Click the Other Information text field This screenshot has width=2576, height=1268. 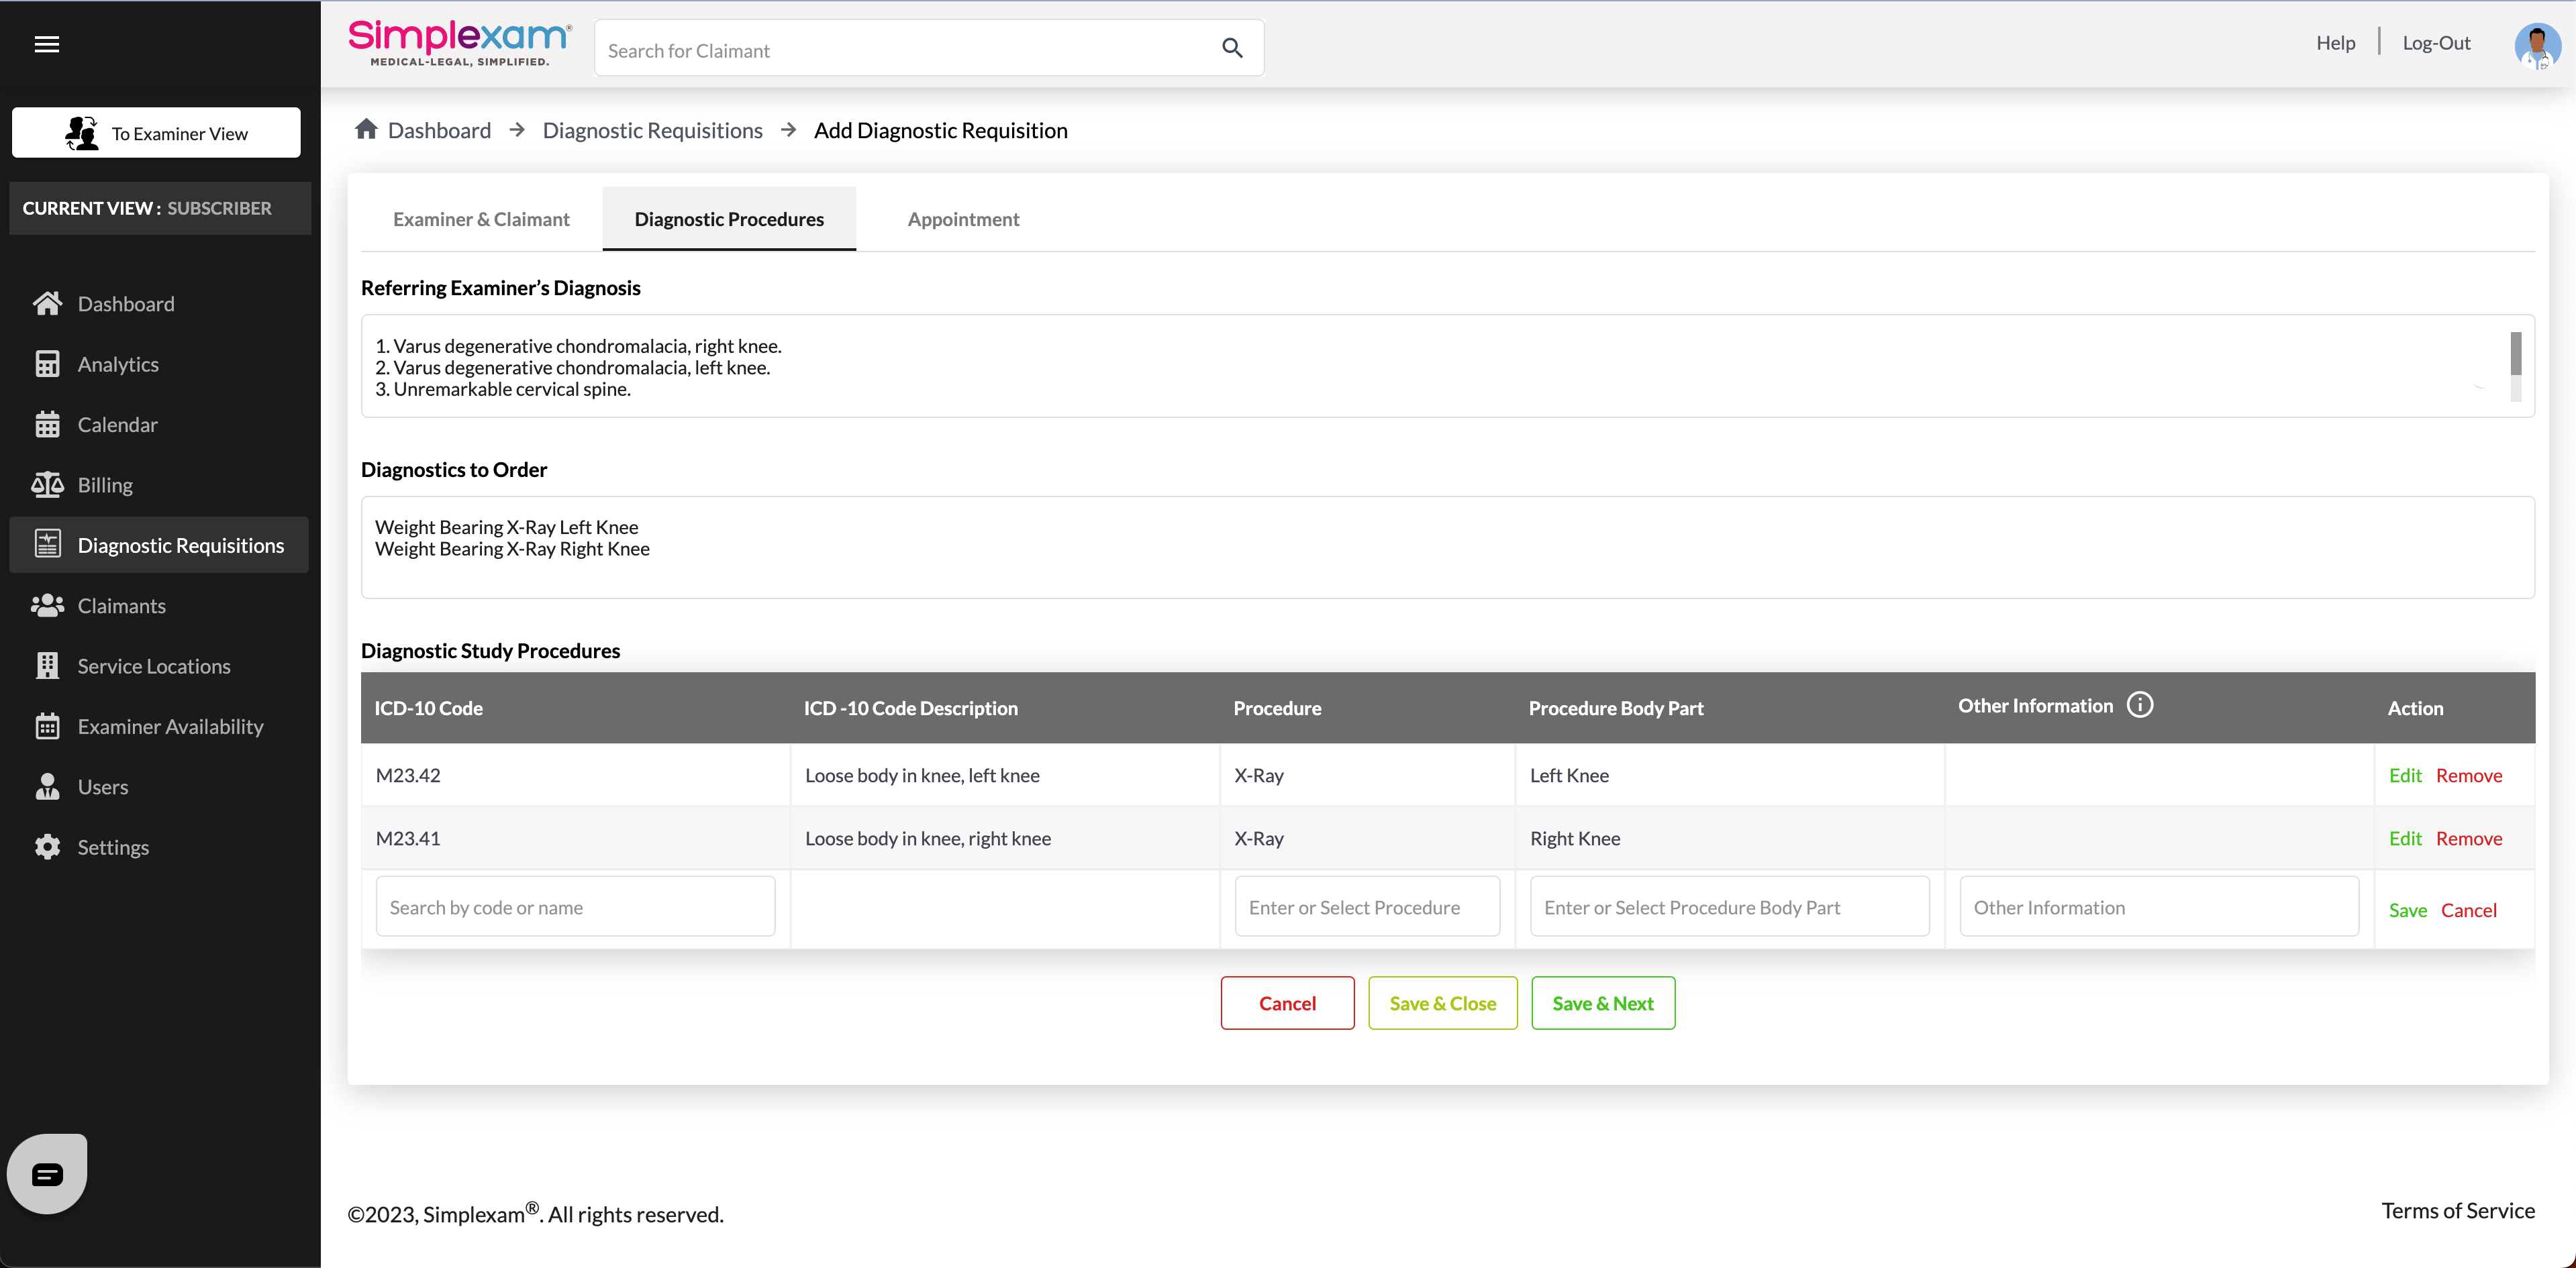click(2159, 907)
